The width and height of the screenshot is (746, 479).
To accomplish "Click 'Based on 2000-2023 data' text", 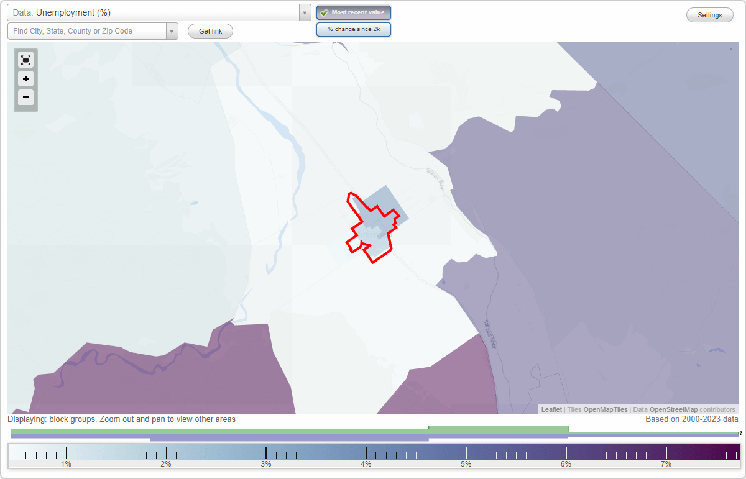I will coord(692,419).
